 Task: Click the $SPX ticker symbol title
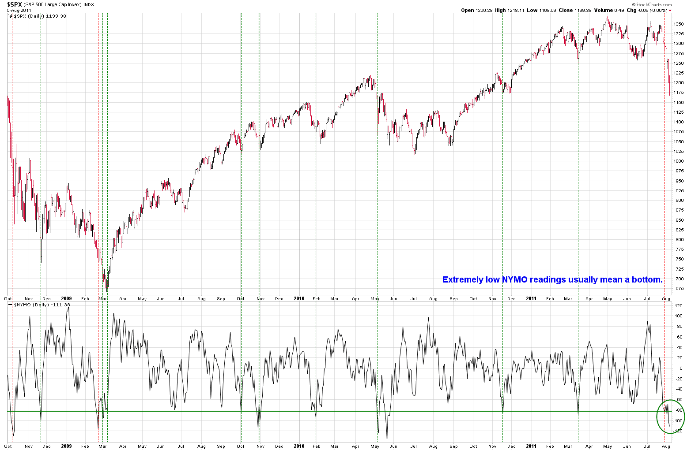[15, 4]
